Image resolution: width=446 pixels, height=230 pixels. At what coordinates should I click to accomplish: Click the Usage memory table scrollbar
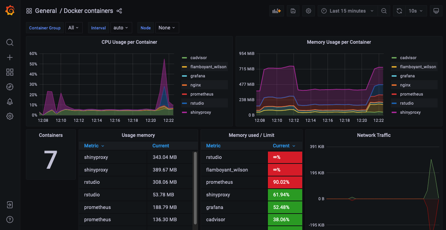[195, 188]
